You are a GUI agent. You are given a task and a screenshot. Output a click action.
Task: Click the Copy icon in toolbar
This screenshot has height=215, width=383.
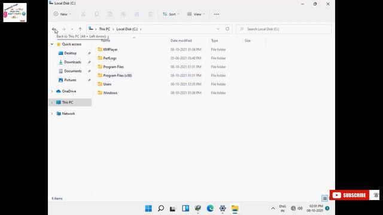coord(97,14)
